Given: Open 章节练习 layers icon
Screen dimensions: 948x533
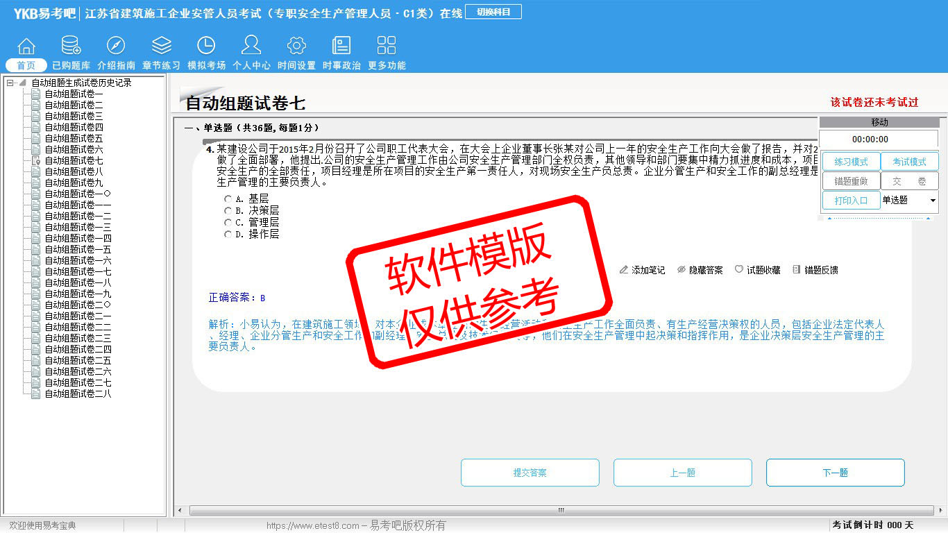Looking at the screenshot, I should click(x=161, y=46).
